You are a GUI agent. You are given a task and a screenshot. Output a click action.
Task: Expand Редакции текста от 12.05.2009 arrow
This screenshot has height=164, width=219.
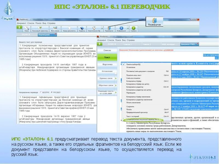tap(116, 92)
